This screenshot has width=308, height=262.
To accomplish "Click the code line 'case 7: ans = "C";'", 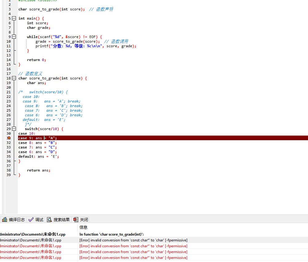I will 37,147.
